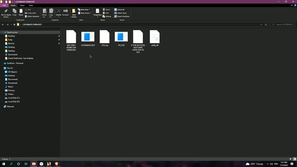Click Select none in the ribbon
Screen dimensions: 297x167
point(120,13)
